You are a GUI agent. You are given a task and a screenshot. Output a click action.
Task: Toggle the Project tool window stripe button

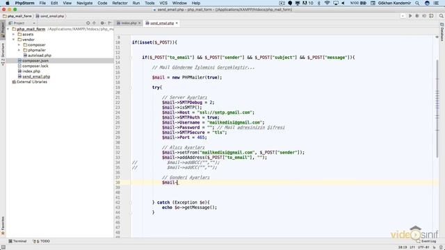click(x=3, y=30)
